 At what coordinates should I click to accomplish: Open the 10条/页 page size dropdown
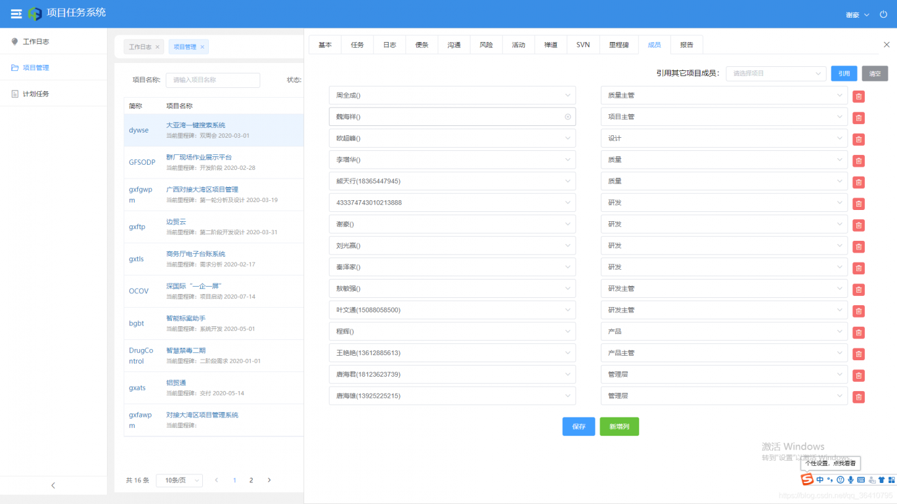tap(179, 480)
